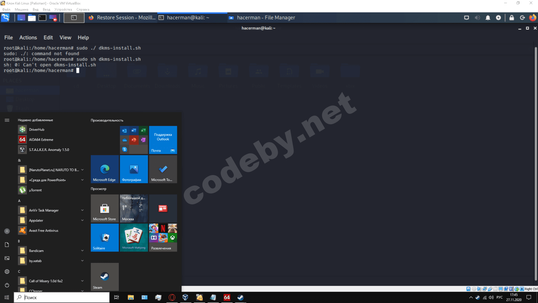Open Documents icon in Start sidebar
This screenshot has width=538, height=303.
click(7, 245)
